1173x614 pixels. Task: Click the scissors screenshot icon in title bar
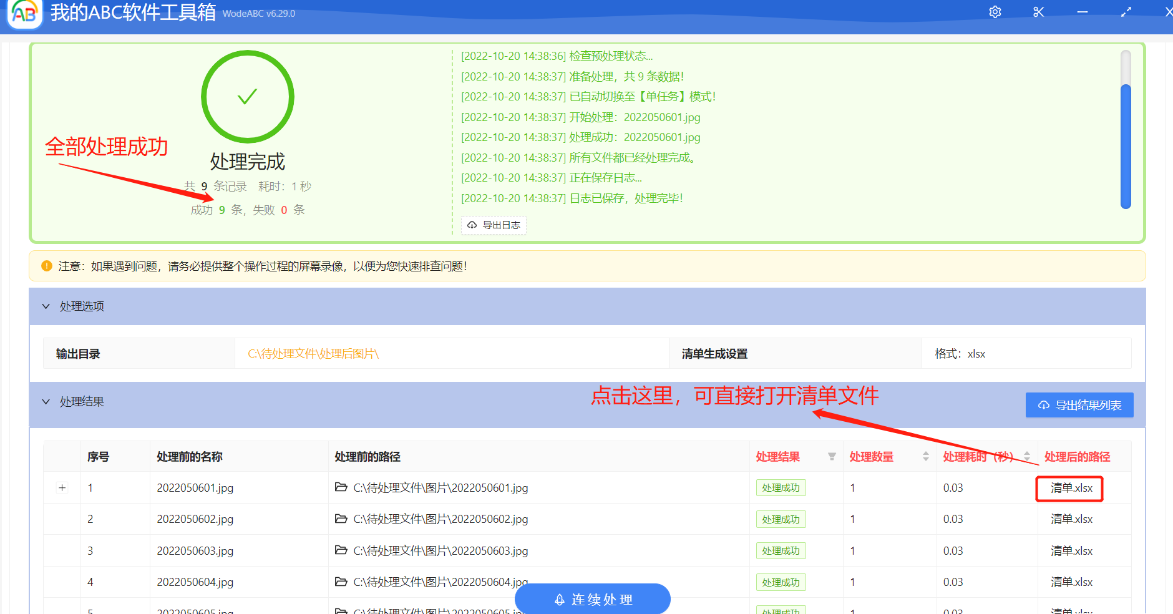(1038, 12)
